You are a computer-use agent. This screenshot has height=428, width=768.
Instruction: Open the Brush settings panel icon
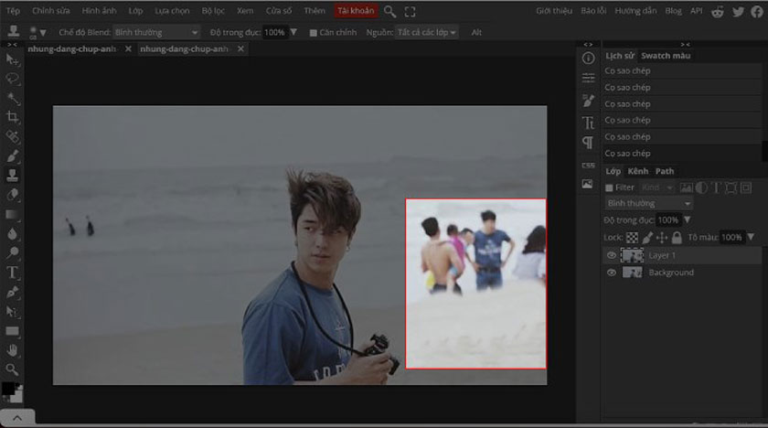tap(588, 100)
